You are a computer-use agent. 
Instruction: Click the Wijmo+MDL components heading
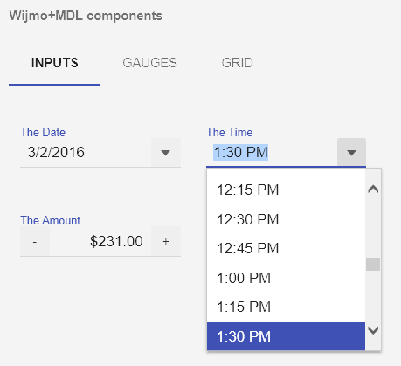coord(86,16)
